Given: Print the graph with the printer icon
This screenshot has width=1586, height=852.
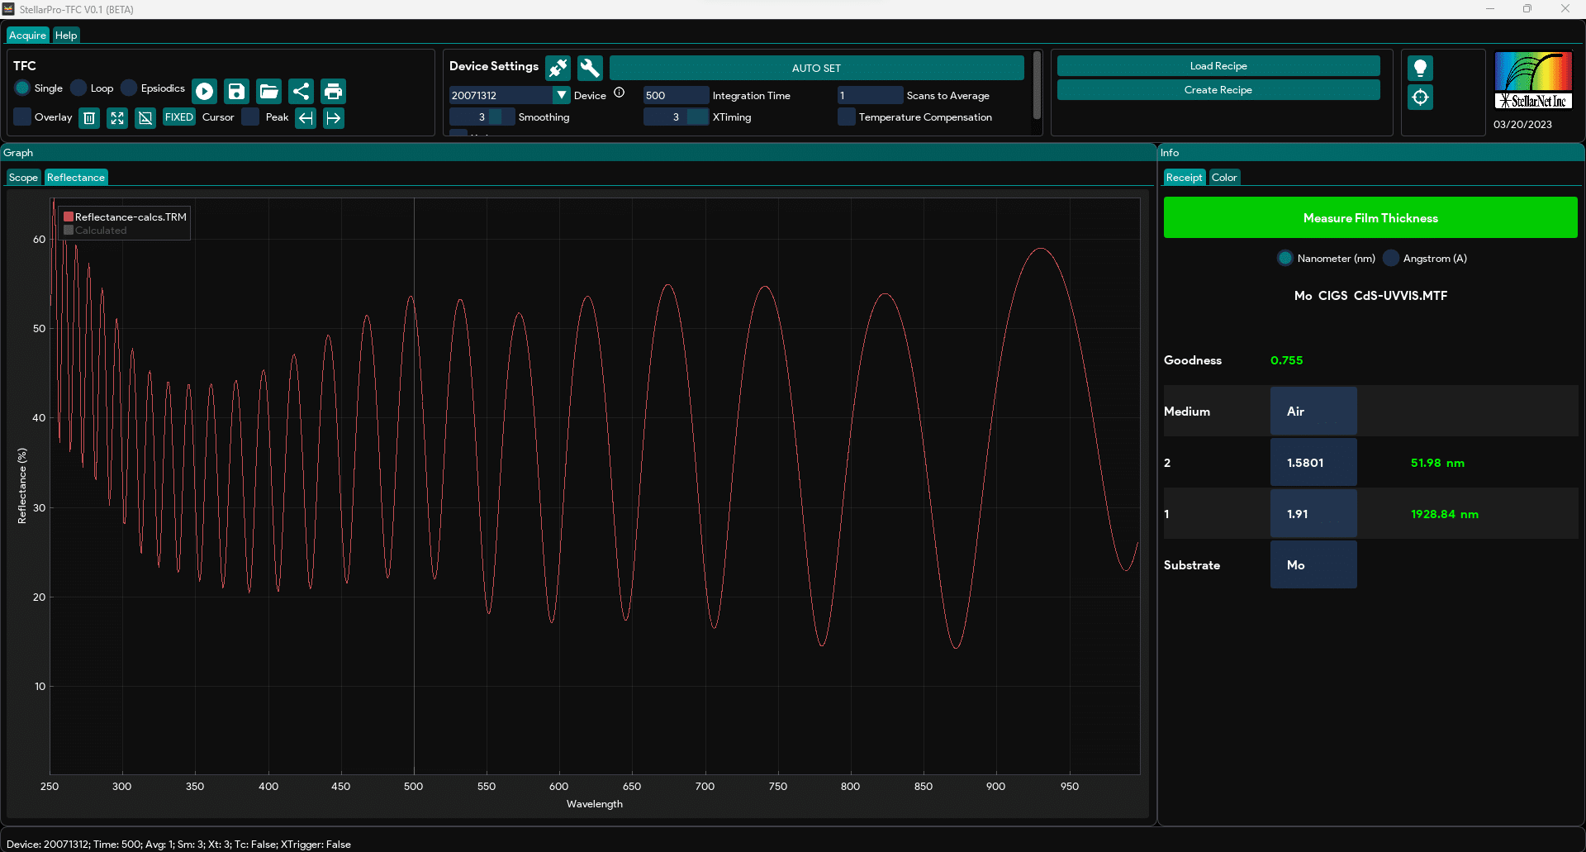Looking at the screenshot, I should pos(333,91).
